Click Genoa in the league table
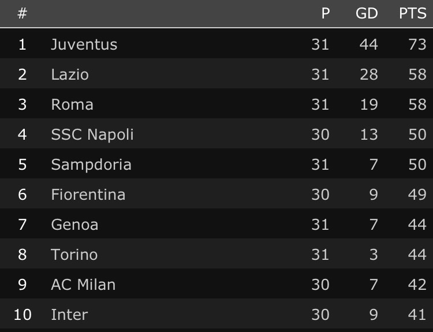 point(74,225)
